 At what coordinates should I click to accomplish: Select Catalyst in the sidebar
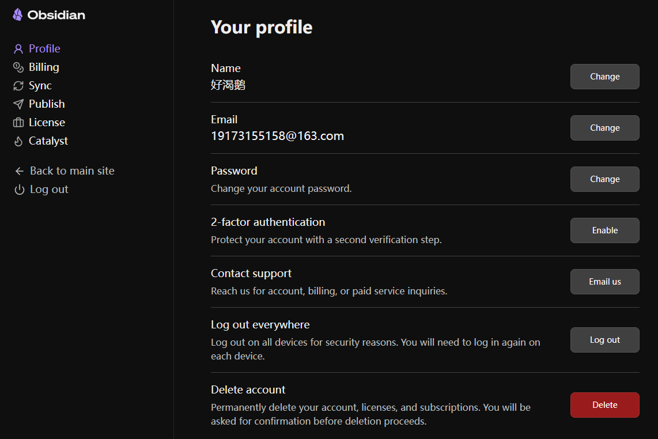[48, 141]
